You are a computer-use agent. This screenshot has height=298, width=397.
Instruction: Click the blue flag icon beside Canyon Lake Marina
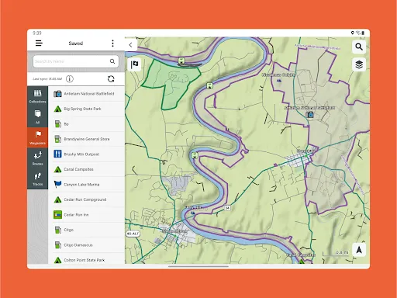[57, 185]
